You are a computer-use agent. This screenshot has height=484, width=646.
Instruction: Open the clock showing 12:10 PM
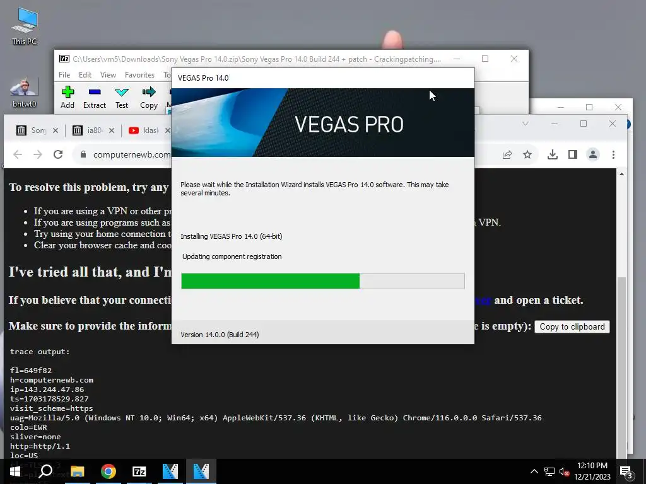click(592, 471)
